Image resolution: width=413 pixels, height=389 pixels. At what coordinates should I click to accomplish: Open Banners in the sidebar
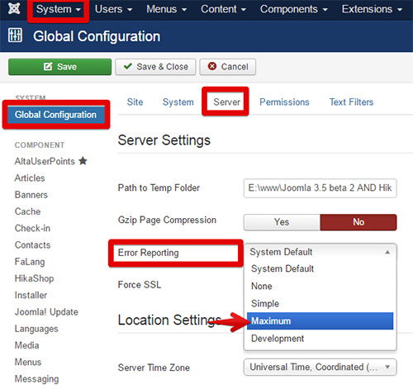click(x=31, y=195)
